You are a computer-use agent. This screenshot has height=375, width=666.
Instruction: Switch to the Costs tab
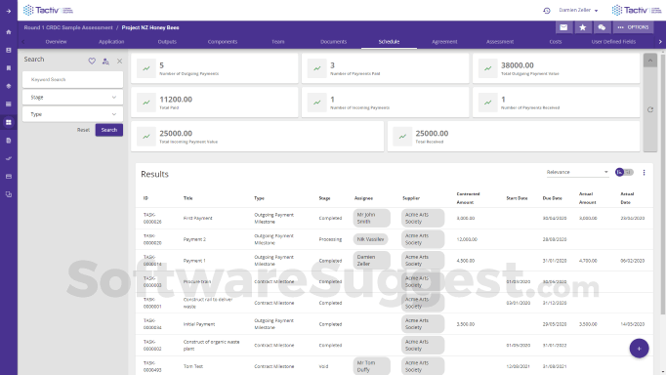(x=555, y=42)
